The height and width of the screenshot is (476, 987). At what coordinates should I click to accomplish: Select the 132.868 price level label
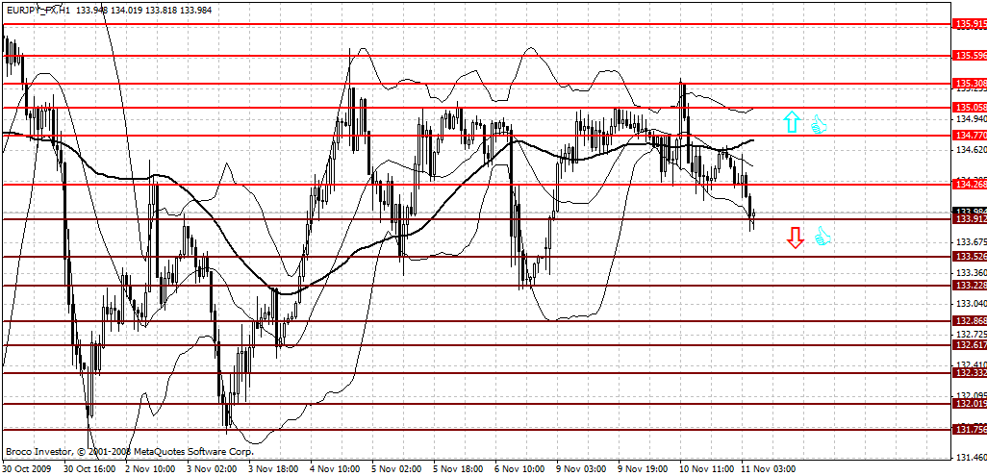pyautogui.click(x=968, y=320)
